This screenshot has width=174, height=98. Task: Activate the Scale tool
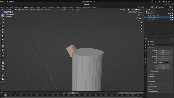point(3,29)
